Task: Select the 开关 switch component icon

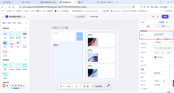Action: click(x=18, y=43)
